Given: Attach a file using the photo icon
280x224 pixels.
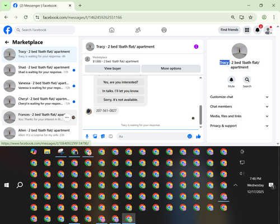Looking at the screenshot, I should click(95, 136).
